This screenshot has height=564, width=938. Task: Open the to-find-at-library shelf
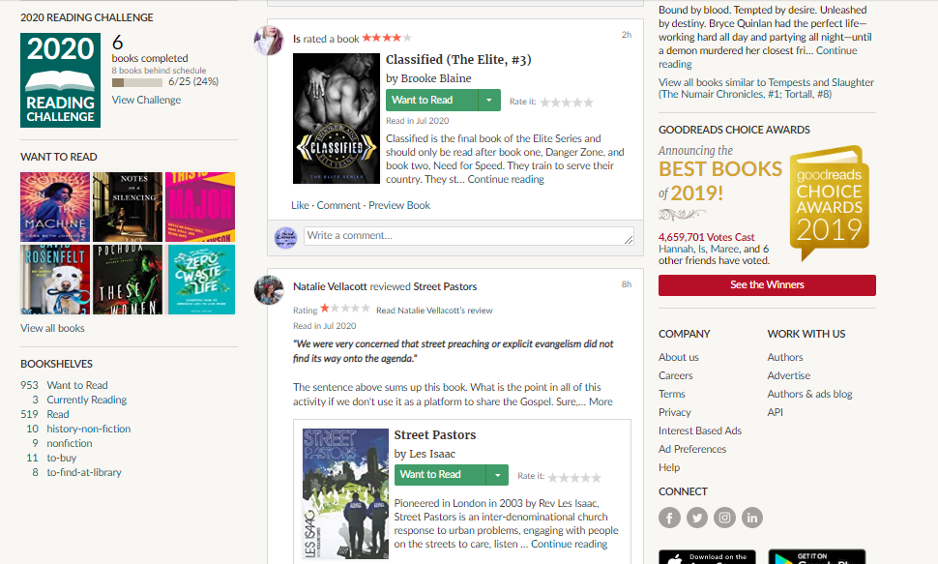pos(84,472)
